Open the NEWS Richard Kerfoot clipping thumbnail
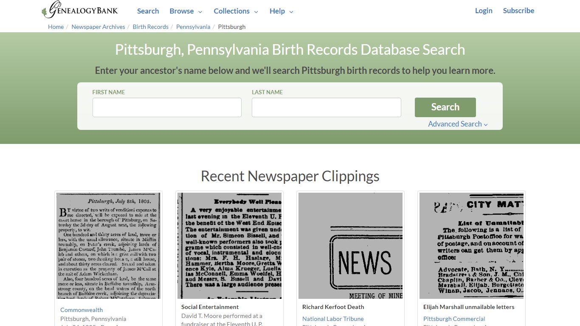The width and height of the screenshot is (580, 326). (x=350, y=246)
